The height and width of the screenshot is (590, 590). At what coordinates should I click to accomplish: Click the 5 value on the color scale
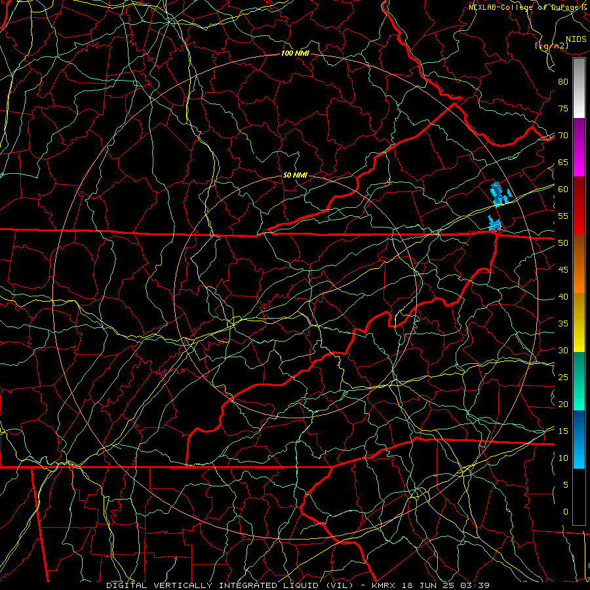[x=566, y=485]
